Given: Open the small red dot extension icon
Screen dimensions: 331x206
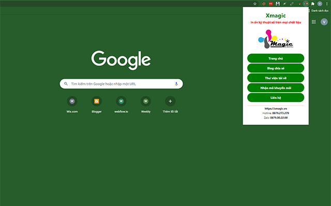Looking at the screenshot, I should (x=299, y=4).
